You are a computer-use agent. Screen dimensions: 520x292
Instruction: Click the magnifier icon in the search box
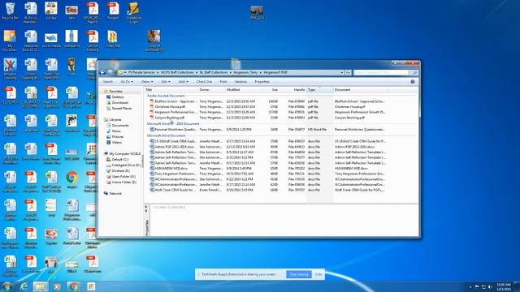[414, 72]
